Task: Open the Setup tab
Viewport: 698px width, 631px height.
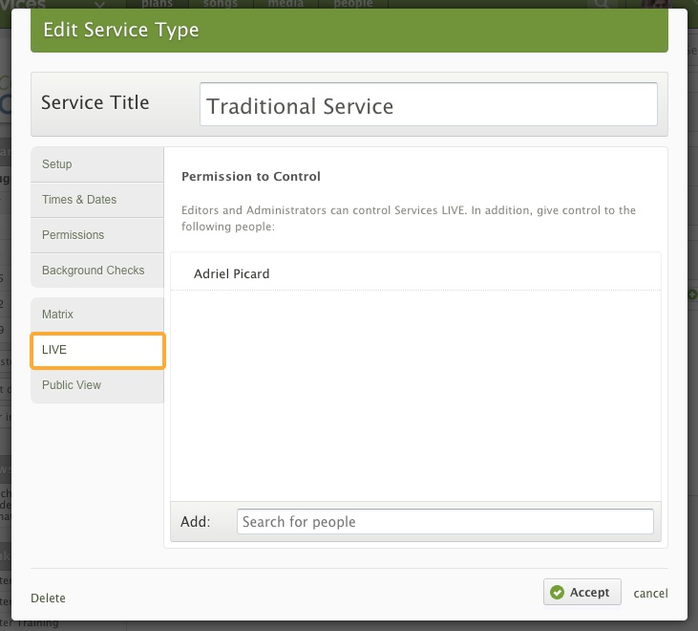Action: 97,164
